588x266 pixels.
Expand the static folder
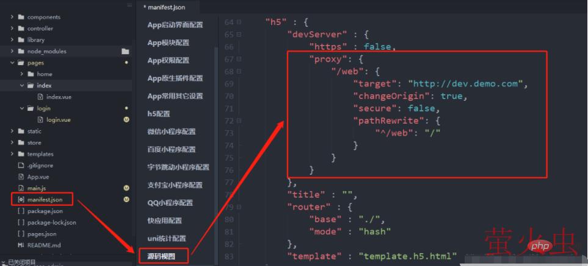coord(12,131)
